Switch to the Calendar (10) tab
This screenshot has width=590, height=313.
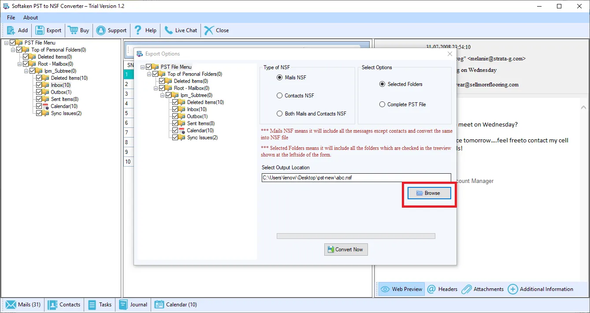tap(175, 305)
